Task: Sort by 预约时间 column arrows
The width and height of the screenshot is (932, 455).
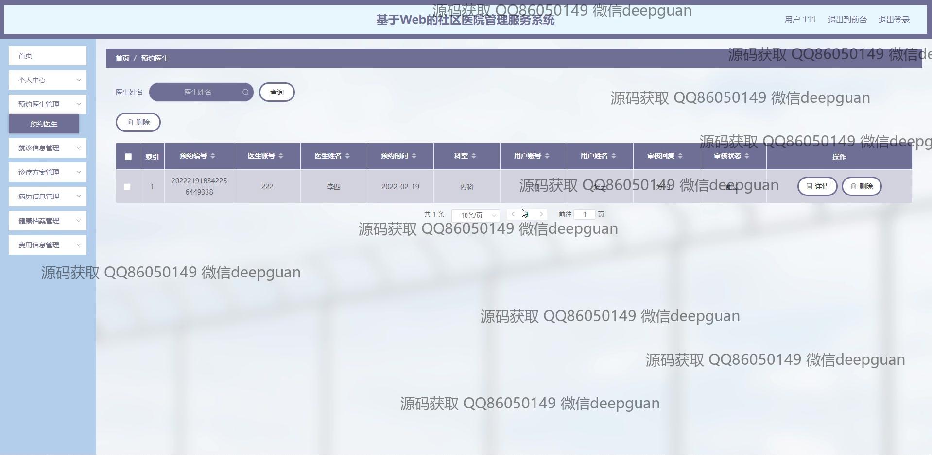Action: pyautogui.click(x=414, y=156)
